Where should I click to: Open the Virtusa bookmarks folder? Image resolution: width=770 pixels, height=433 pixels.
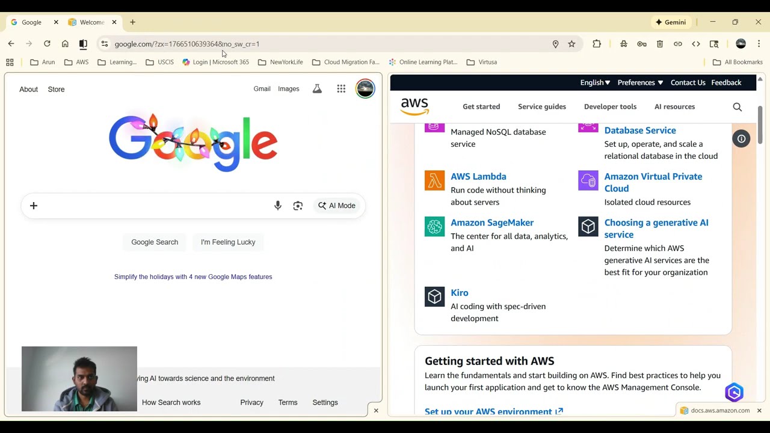tap(482, 62)
